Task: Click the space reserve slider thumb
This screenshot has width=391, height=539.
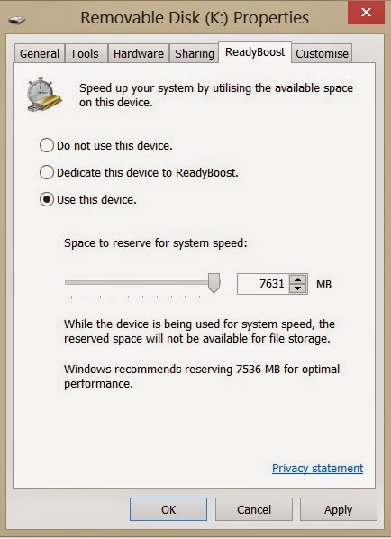Action: tap(214, 283)
